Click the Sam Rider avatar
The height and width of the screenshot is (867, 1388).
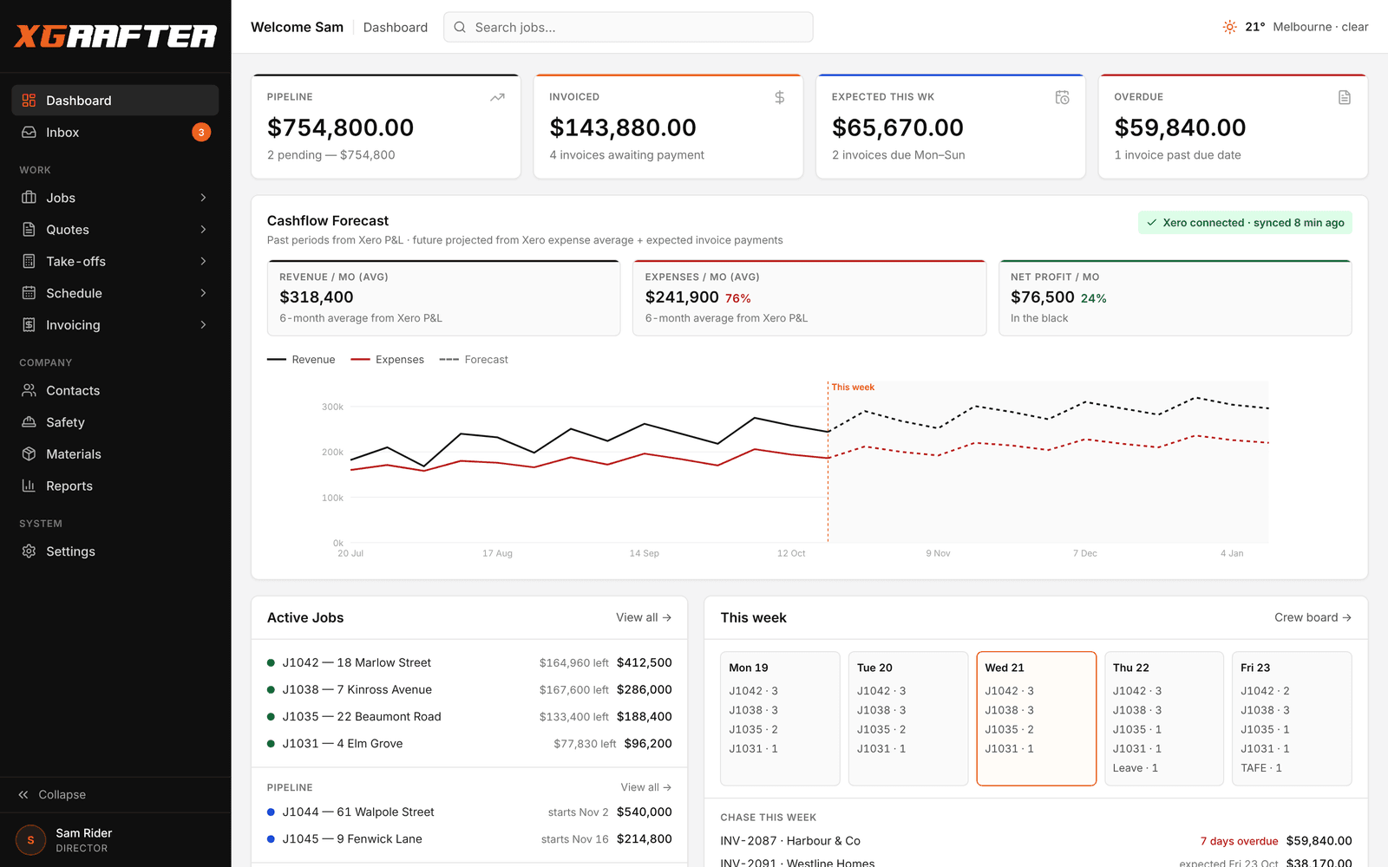30,840
